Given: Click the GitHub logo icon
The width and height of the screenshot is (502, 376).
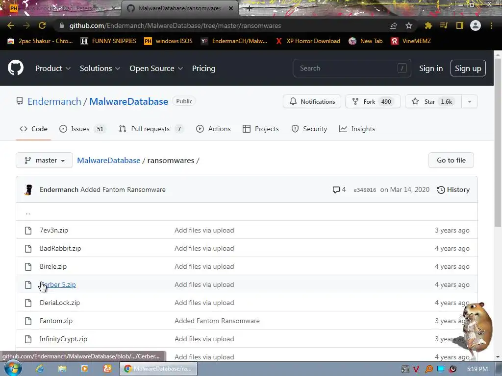Looking at the screenshot, I should (16, 68).
